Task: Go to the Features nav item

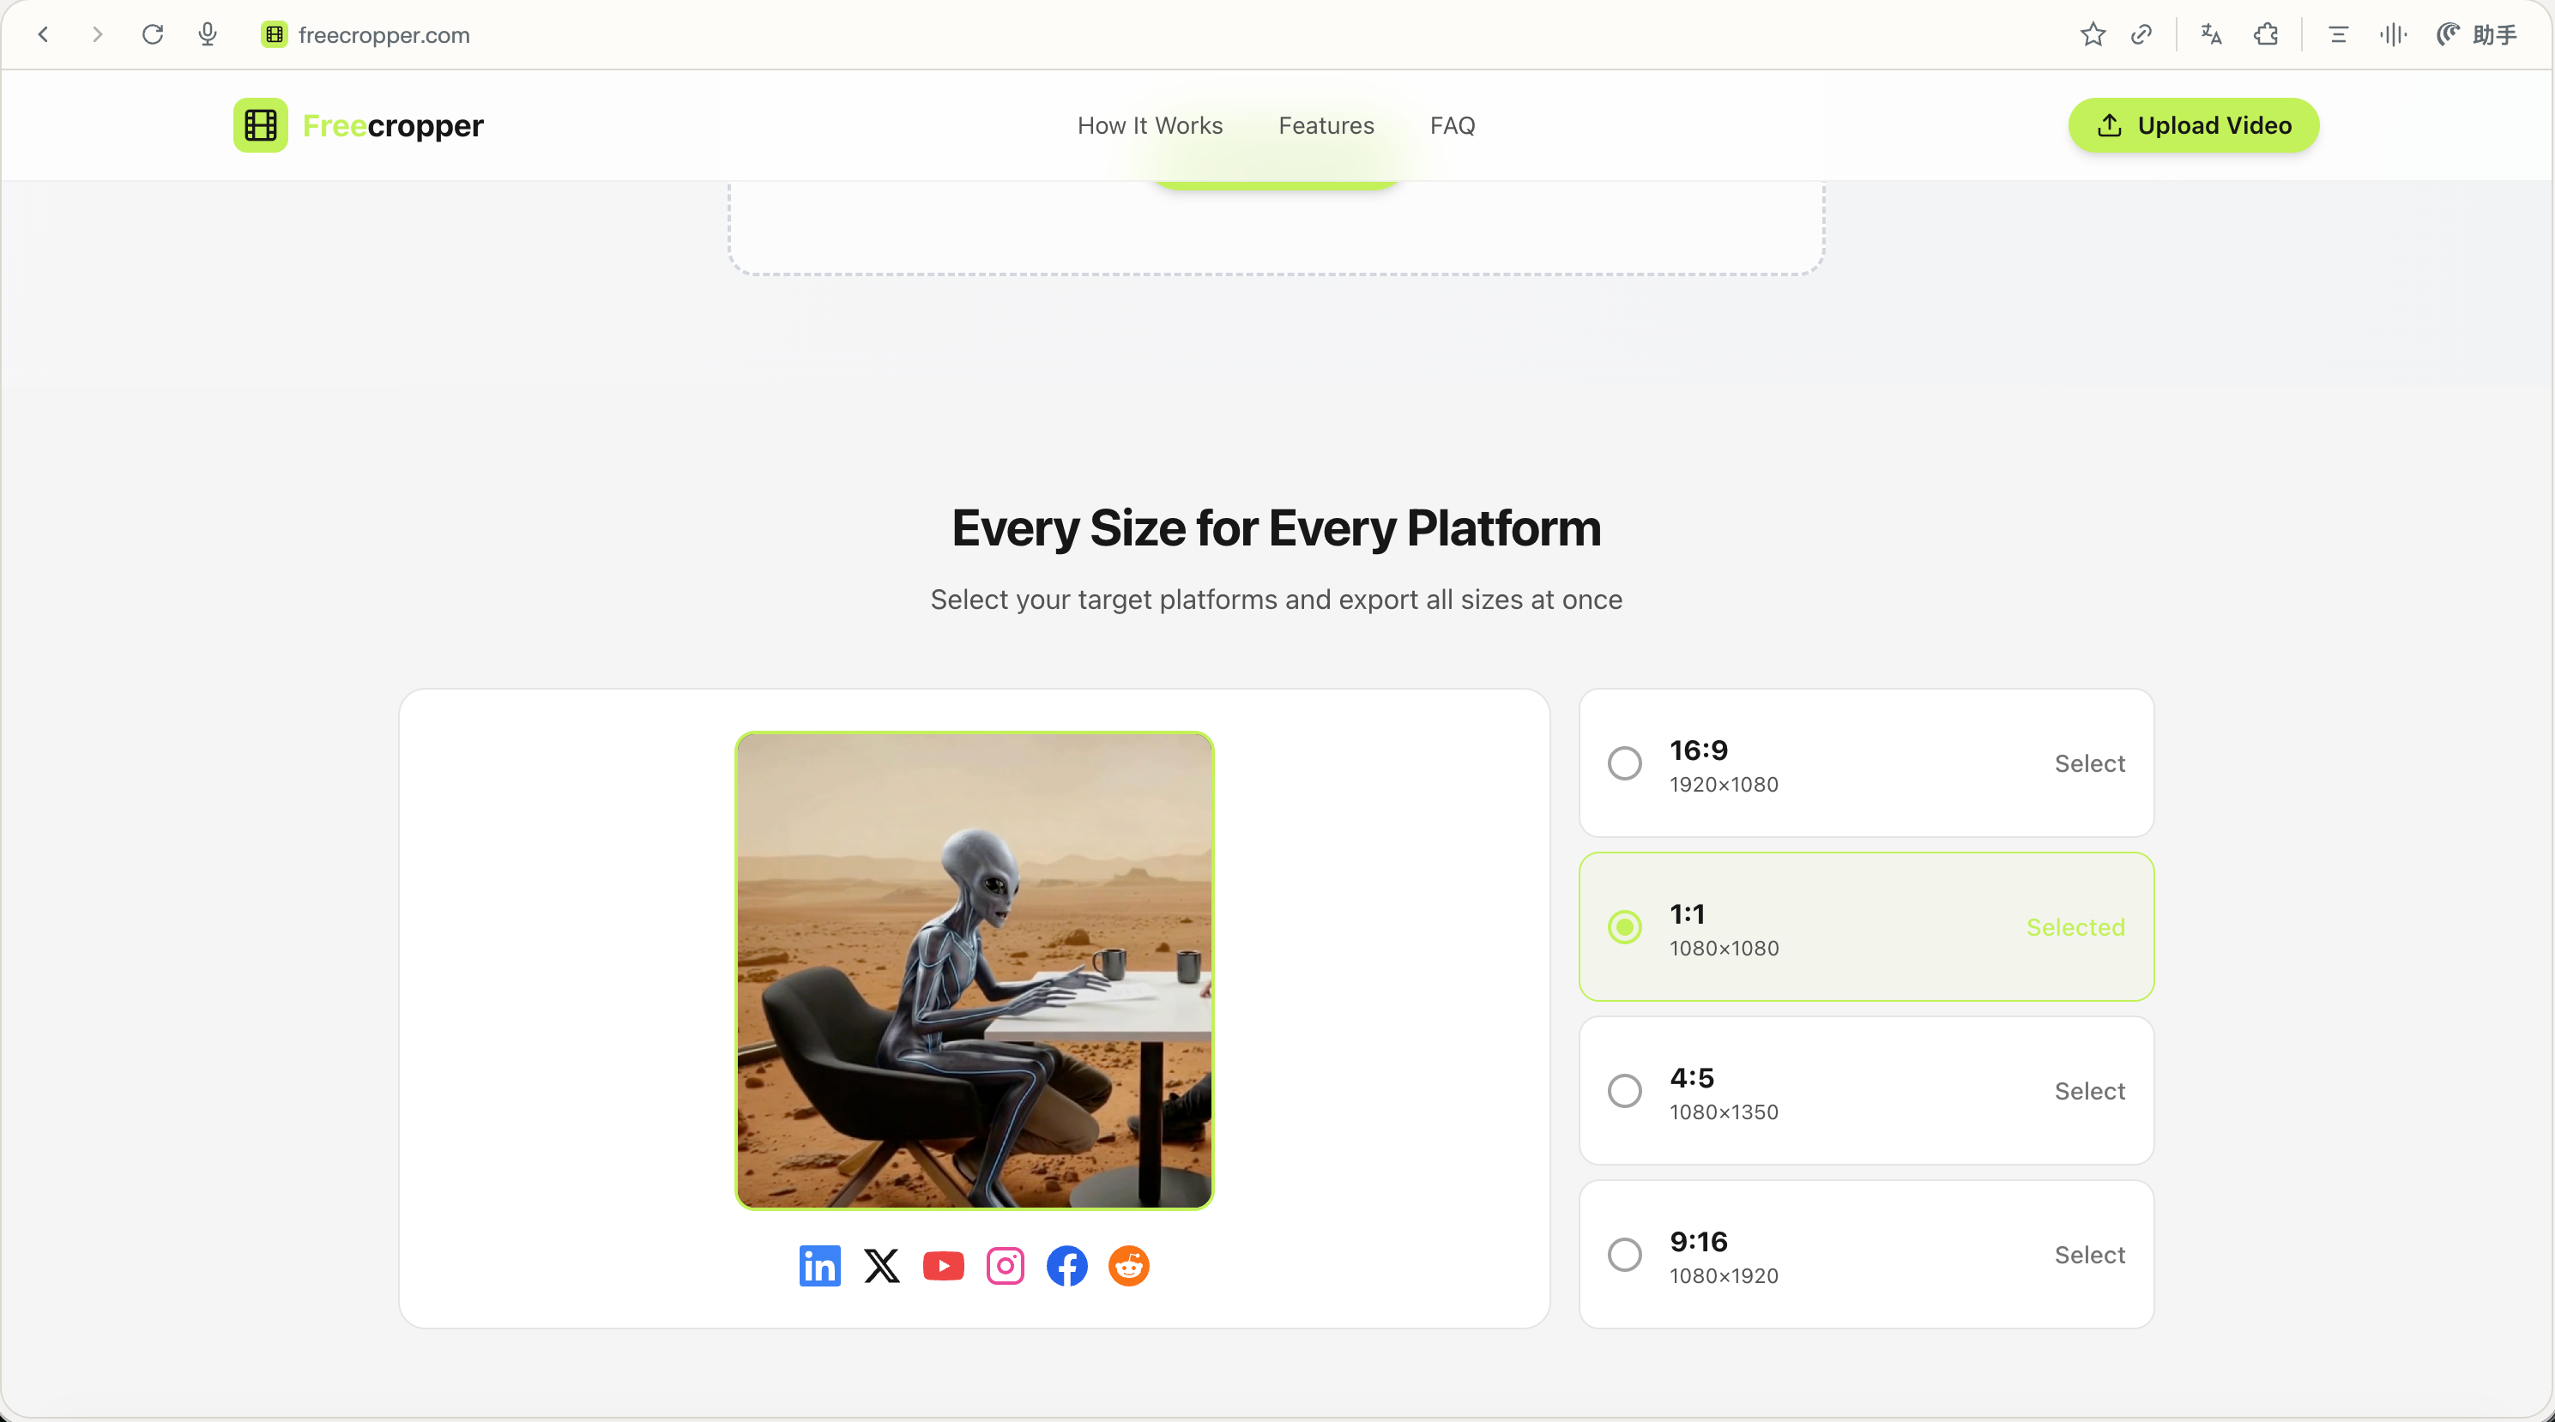Action: coord(1326,125)
